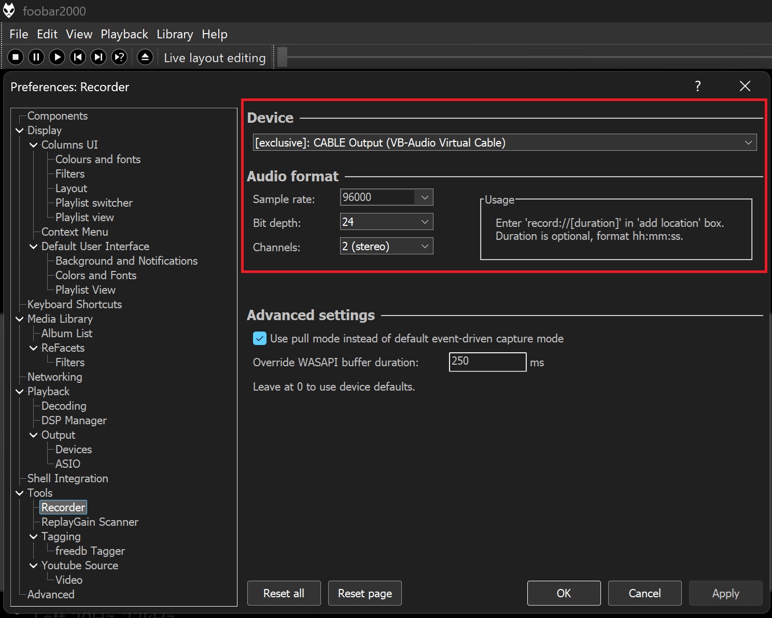Select Playlist view under Columns UI
772x618 pixels.
click(x=85, y=218)
